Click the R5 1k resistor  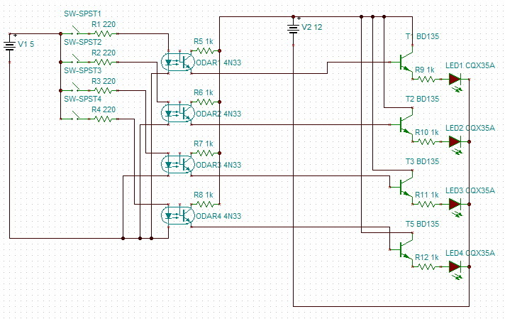(205, 50)
